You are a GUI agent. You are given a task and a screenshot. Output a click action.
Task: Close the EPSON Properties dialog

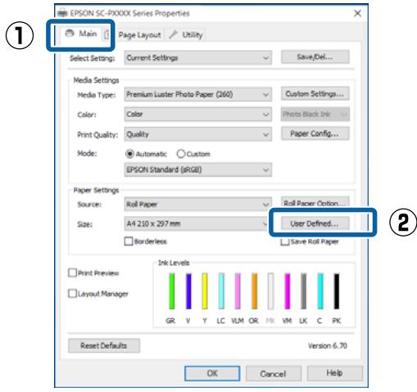click(357, 13)
